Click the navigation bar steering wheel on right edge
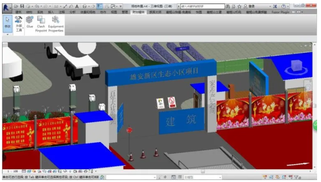Image resolution: width=321 pixels, height=182 pixels. [x=308, y=88]
